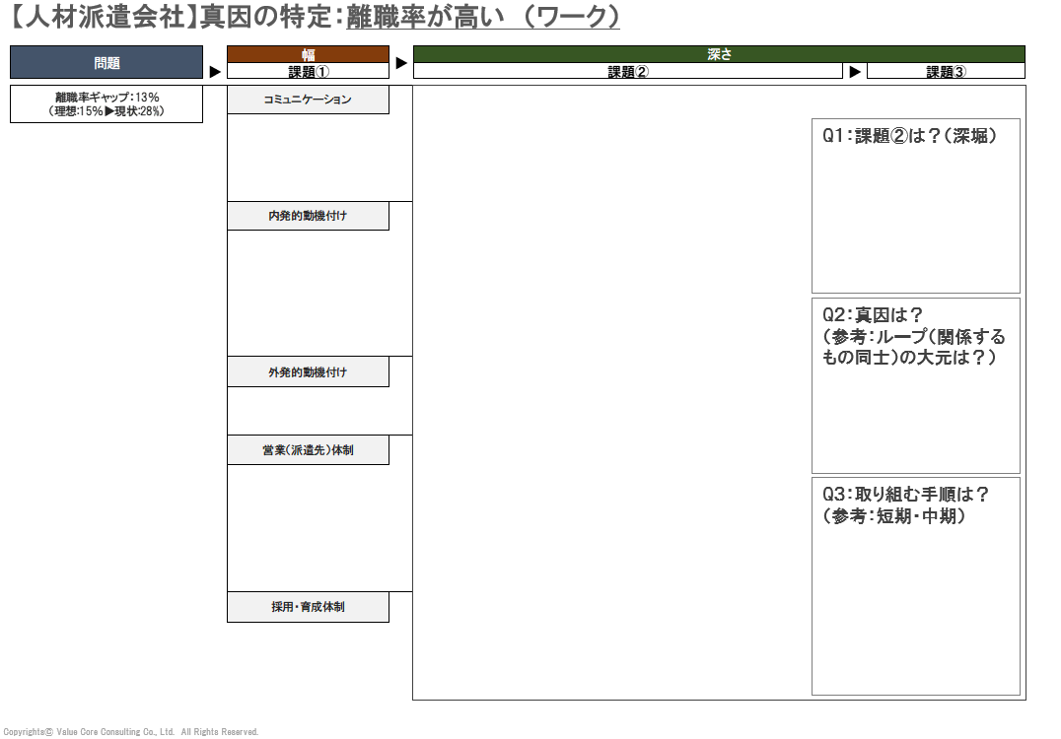
Task: Click the Q2:真因は？ text box
Action: 915,385
